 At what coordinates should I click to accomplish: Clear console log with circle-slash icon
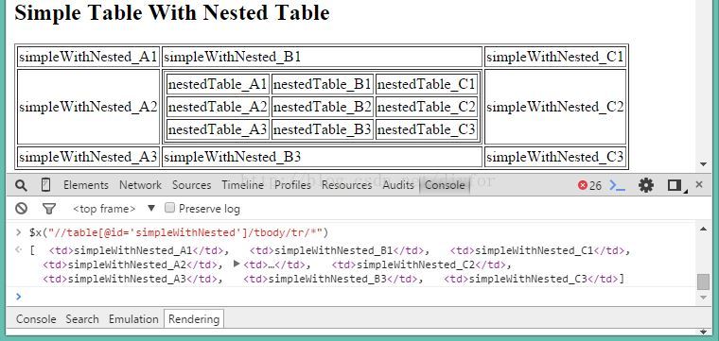point(21,209)
